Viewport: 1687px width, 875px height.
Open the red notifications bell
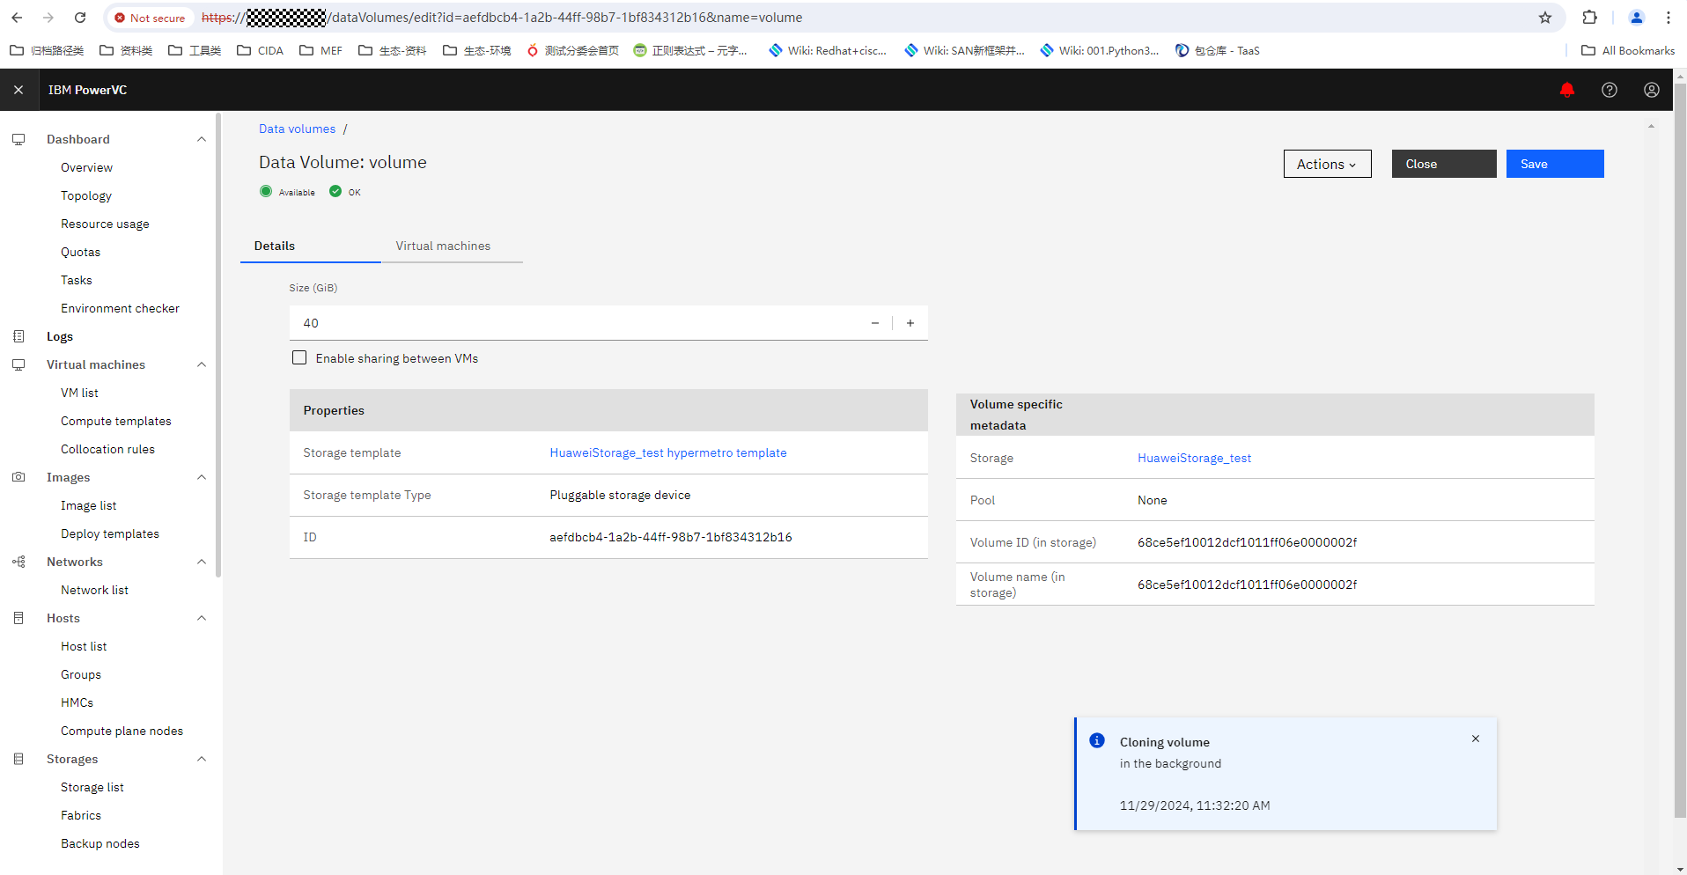coord(1566,90)
